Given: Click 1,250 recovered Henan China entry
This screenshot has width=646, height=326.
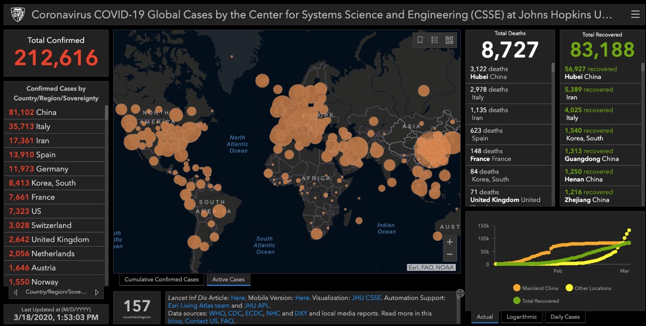Looking at the screenshot, I should (x=599, y=176).
